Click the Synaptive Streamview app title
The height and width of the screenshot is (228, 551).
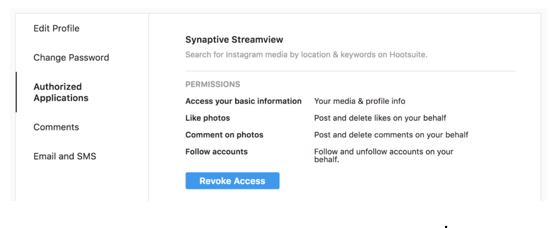(x=234, y=40)
